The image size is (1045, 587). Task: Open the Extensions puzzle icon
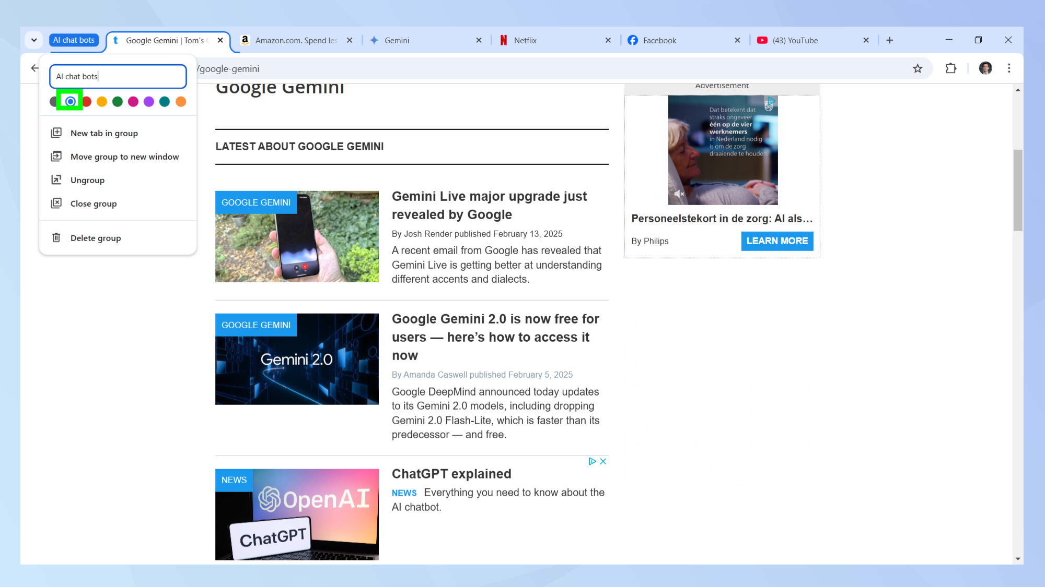coord(951,68)
